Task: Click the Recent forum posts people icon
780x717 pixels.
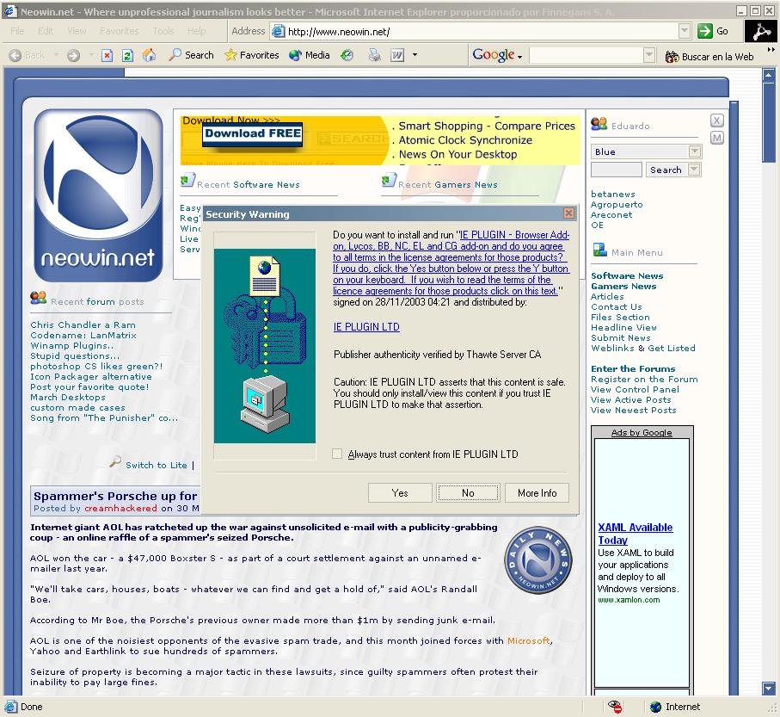Action: (x=39, y=298)
